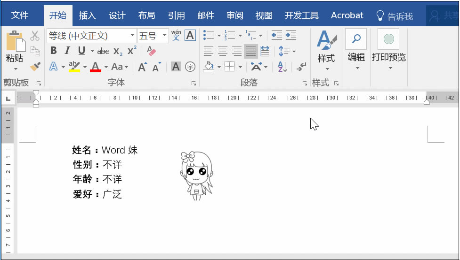Toggle superscript formatting
460x260 pixels.
click(x=132, y=50)
